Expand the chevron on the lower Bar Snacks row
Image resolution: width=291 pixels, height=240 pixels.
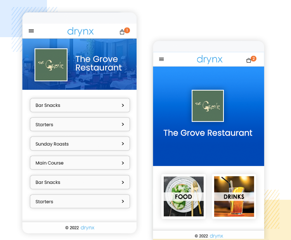(123, 182)
